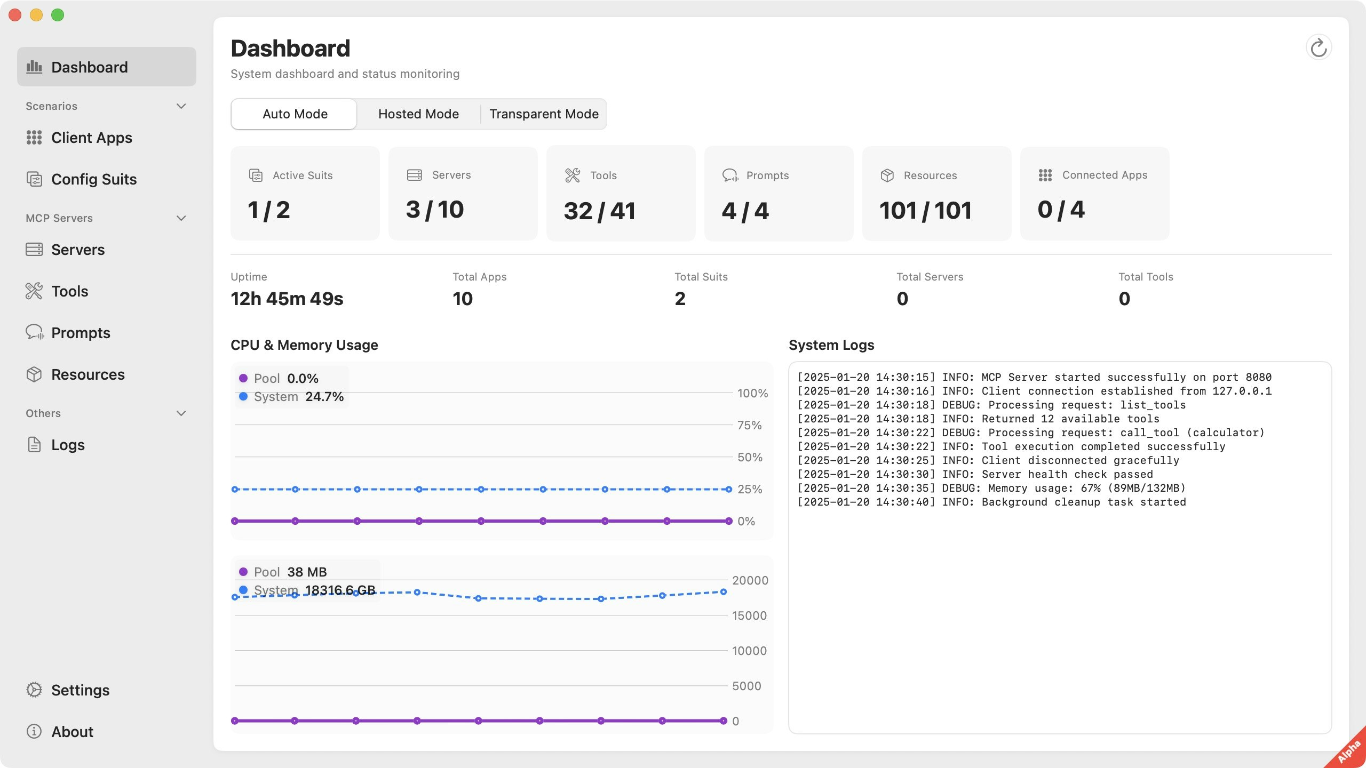Click the Connected Apps card grid icon
The image size is (1366, 768).
(x=1045, y=175)
